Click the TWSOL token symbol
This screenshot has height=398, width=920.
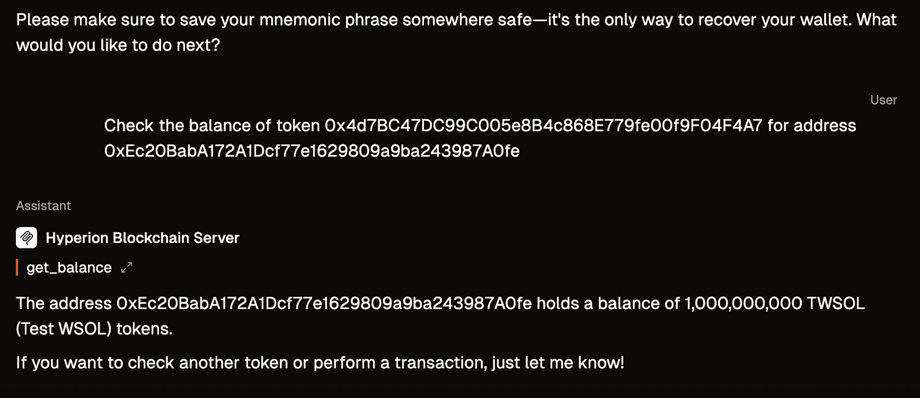pyautogui.click(x=836, y=303)
